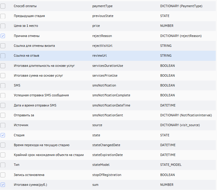Enable the 'Цена за 1 место' checkbox

3,26
